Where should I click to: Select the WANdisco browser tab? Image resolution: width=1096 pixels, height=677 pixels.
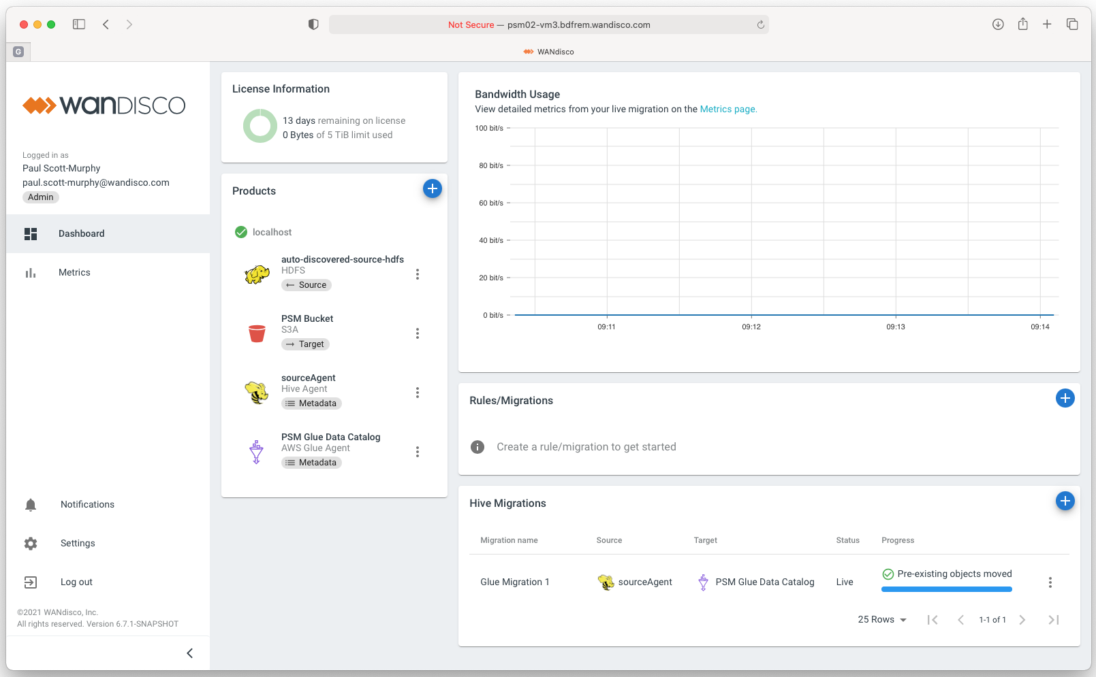(x=549, y=52)
